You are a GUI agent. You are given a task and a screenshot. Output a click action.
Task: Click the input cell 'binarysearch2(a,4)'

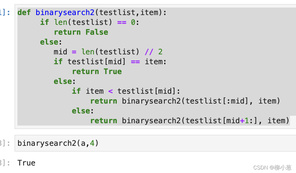pos(156,143)
